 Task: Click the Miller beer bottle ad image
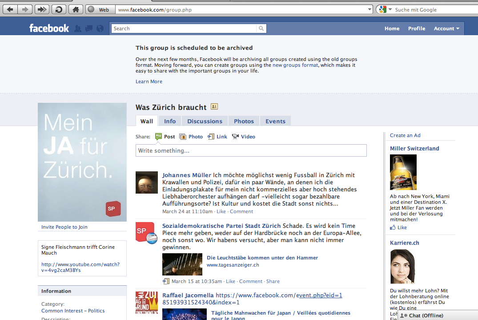pyautogui.click(x=403, y=172)
